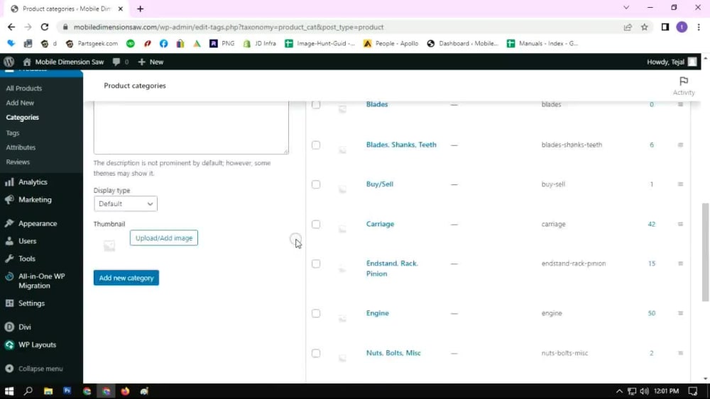
Task: Open the Buy/Sell category link
Action: (379, 184)
